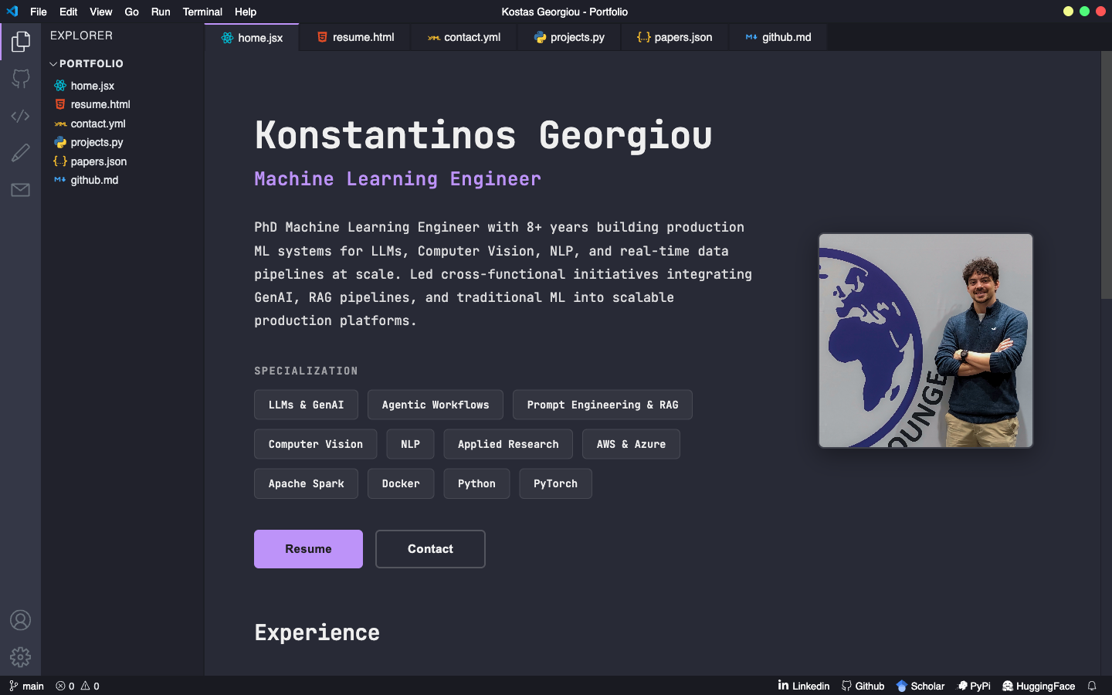Screen dimensions: 1112x695
Task: Open the account avatar icon in activity bar
Action: pos(21,620)
